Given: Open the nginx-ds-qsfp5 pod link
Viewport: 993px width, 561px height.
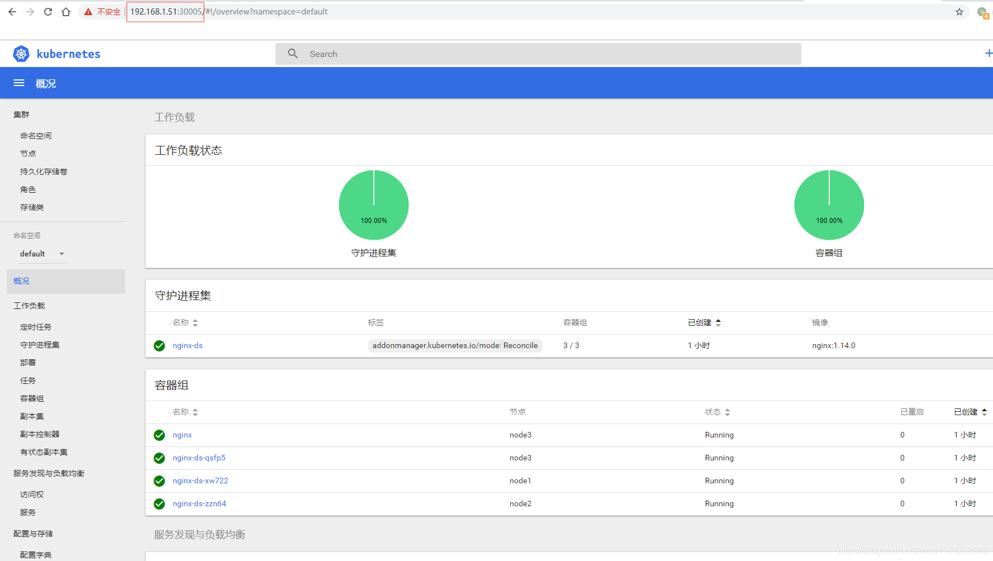Looking at the screenshot, I should coord(199,458).
